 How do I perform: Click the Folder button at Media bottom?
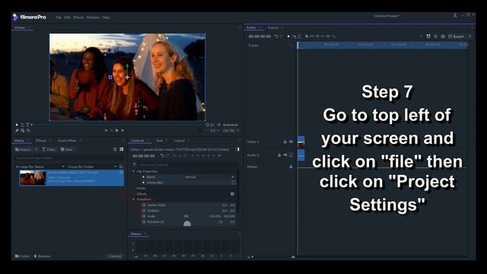22,256
